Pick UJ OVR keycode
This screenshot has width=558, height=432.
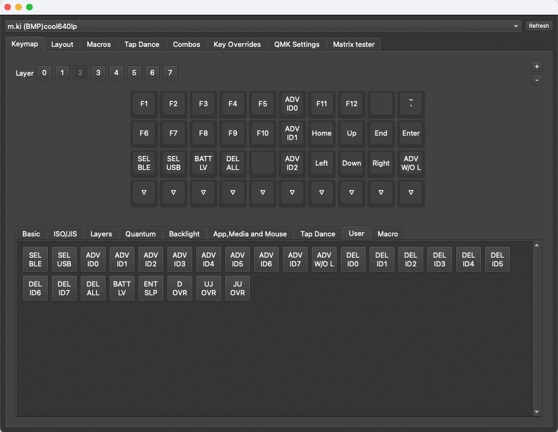(x=209, y=288)
